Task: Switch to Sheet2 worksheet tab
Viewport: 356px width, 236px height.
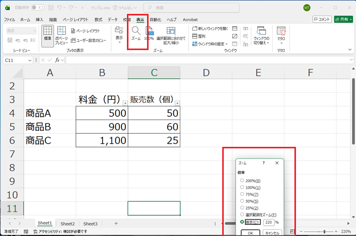Action: click(x=67, y=224)
